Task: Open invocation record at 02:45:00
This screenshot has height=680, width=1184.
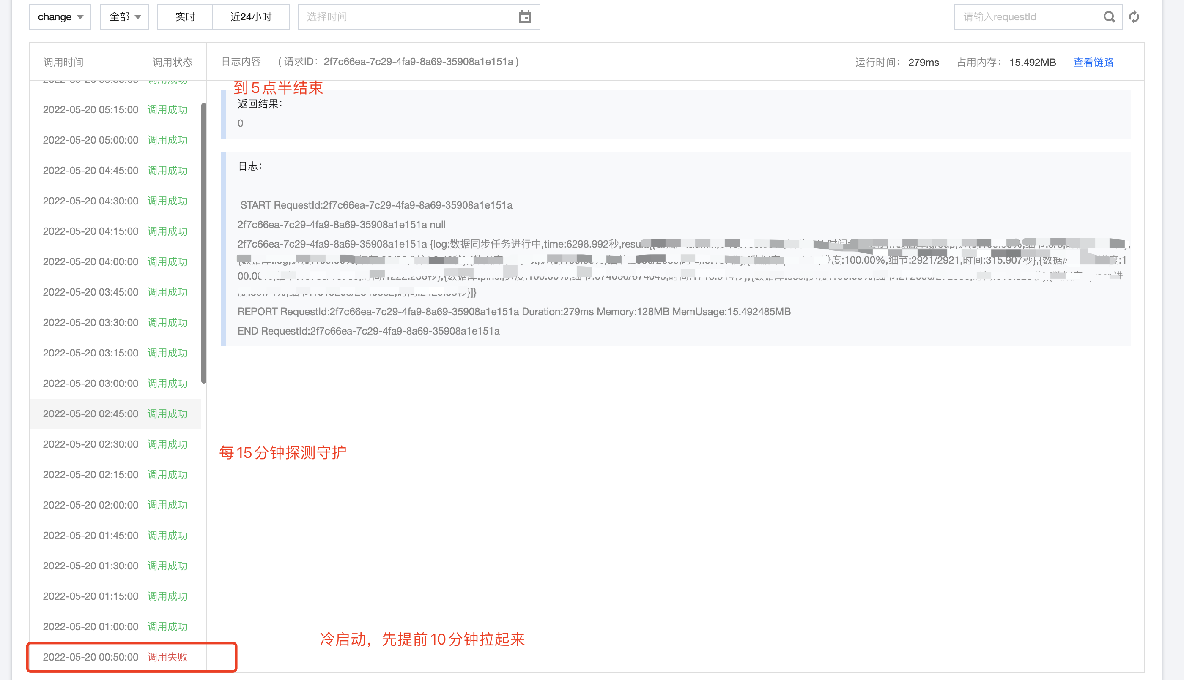Action: [x=115, y=414]
